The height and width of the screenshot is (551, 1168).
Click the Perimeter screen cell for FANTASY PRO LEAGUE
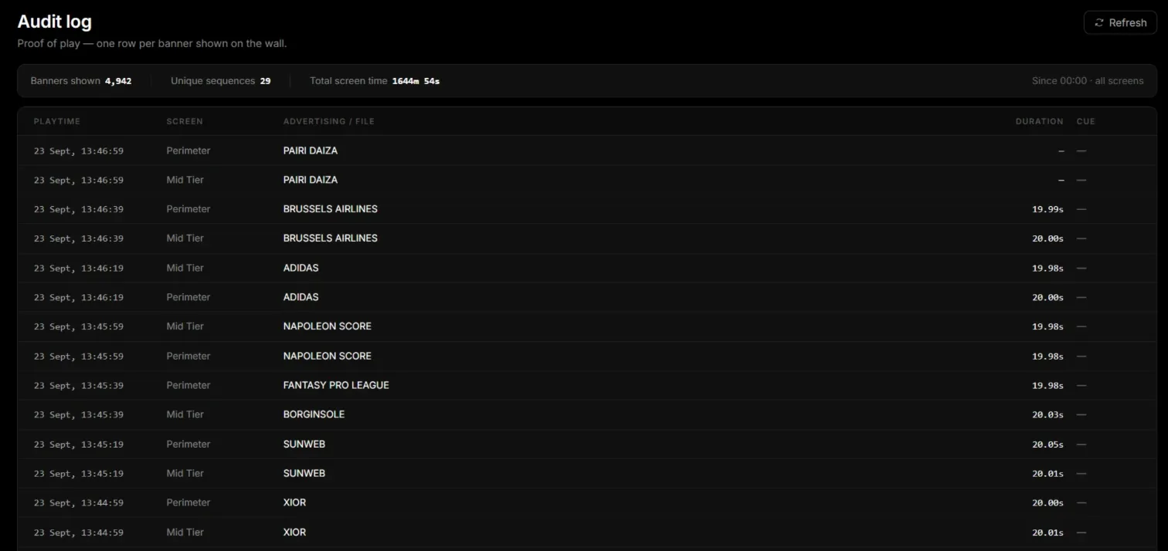(188, 385)
